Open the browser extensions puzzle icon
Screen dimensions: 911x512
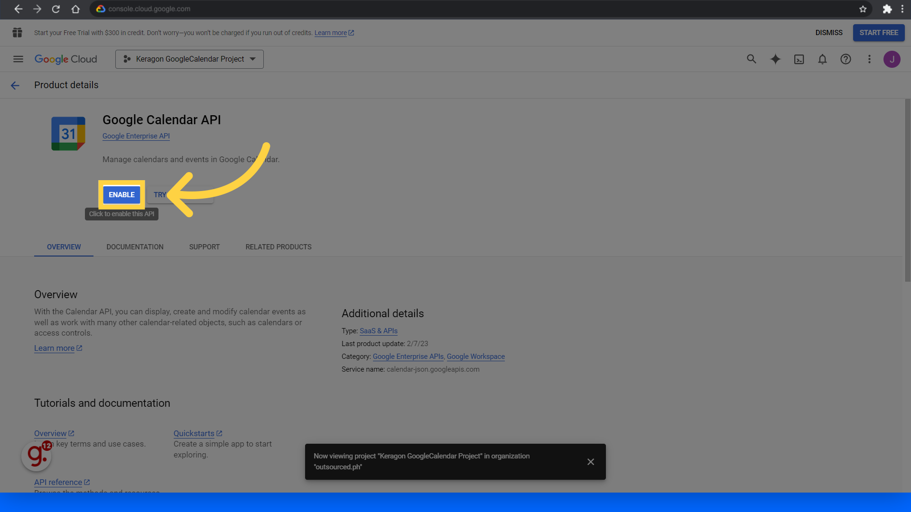[887, 9]
